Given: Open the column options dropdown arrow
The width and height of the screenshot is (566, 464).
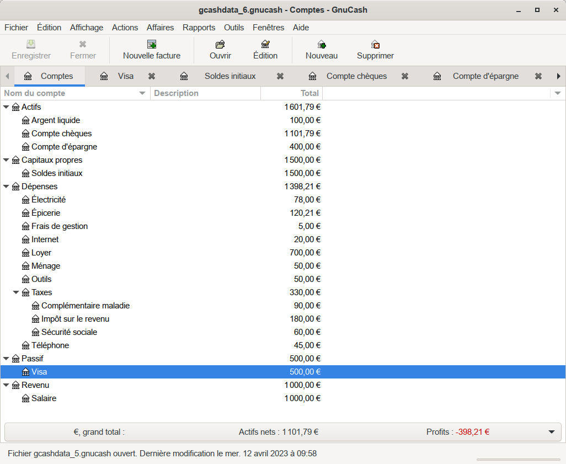Looking at the screenshot, I should [x=558, y=93].
